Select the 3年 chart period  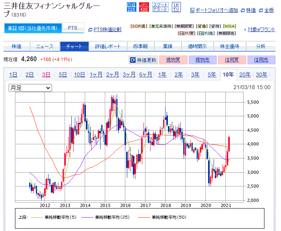click(195, 75)
